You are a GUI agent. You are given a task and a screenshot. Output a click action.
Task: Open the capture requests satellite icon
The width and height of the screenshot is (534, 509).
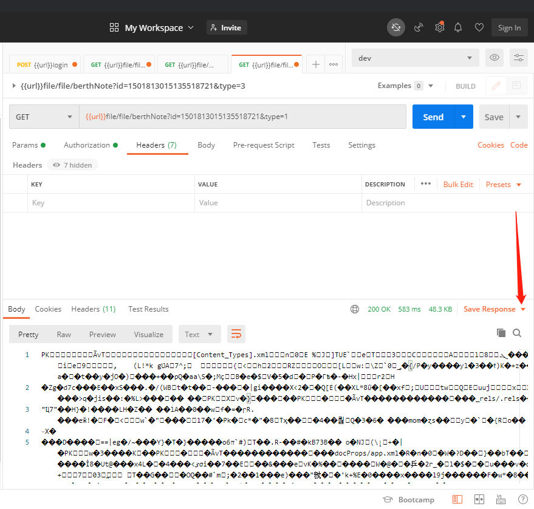coord(418,27)
